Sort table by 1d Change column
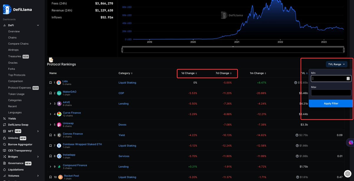The height and width of the screenshot is (181, 354). 189,73
